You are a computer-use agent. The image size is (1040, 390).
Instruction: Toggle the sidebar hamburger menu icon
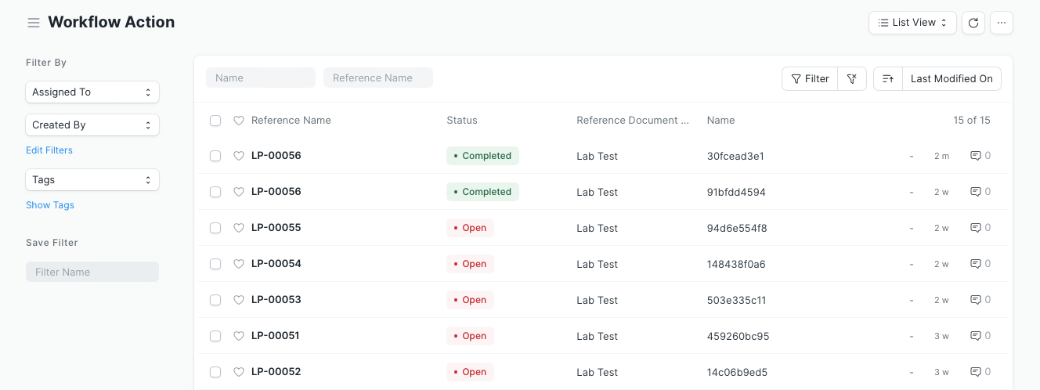click(34, 23)
